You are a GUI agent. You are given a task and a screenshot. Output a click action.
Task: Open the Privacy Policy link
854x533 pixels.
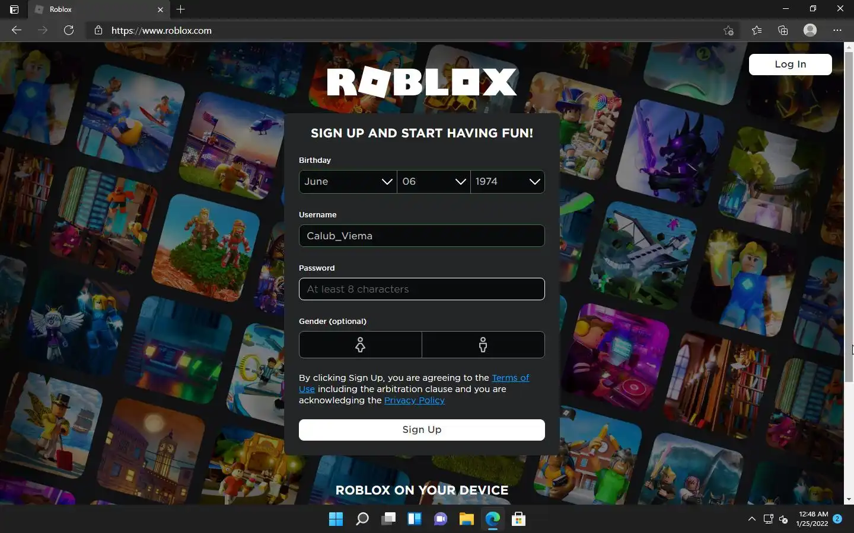tap(415, 400)
